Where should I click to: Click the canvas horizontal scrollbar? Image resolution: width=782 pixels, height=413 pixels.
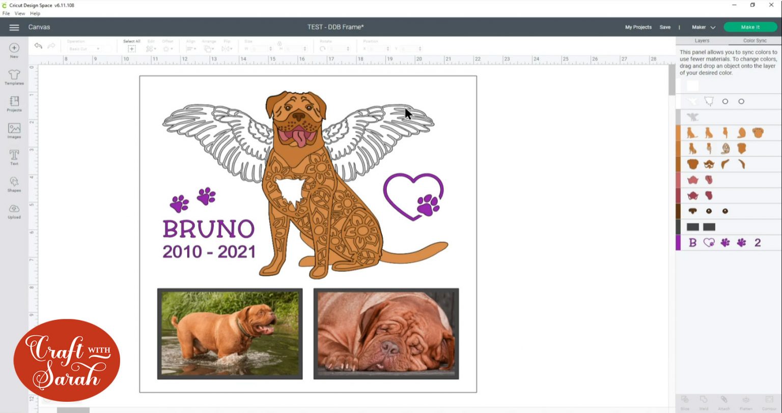point(73,410)
